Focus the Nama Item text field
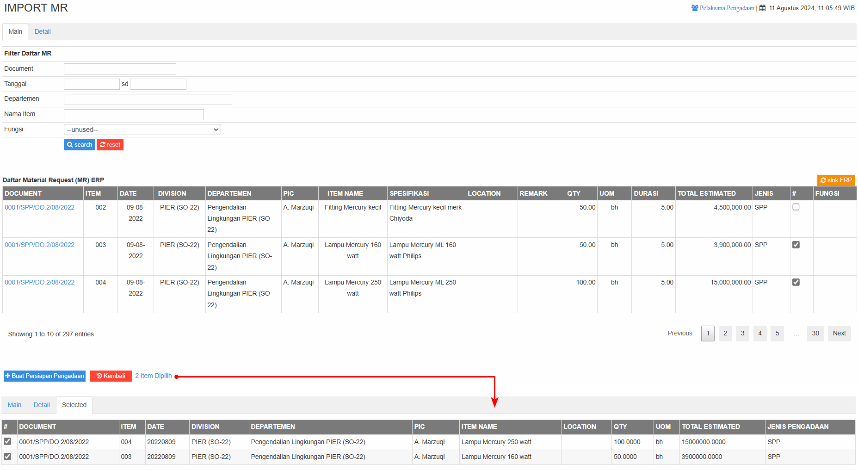The width and height of the screenshot is (858, 470). point(134,115)
